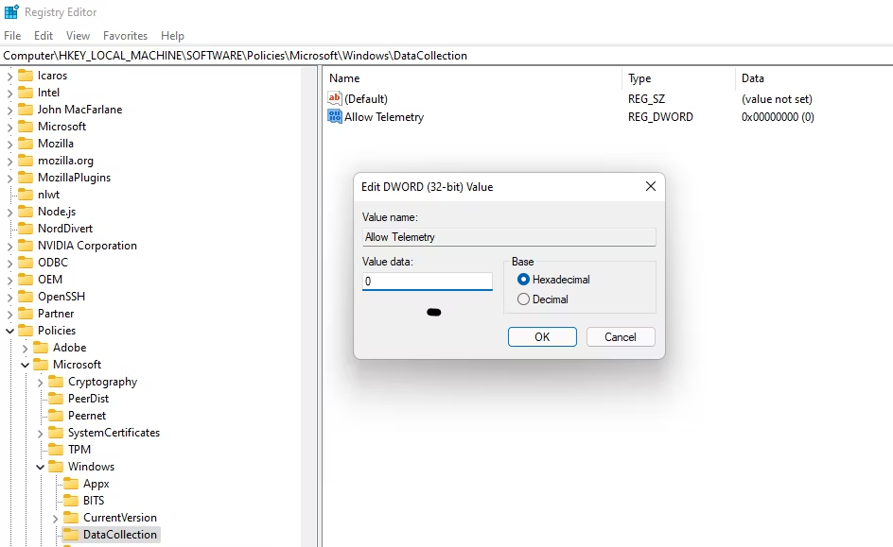Click the John MacFarlane folder icon
Viewport: 893px width, 547px height.
tap(26, 110)
